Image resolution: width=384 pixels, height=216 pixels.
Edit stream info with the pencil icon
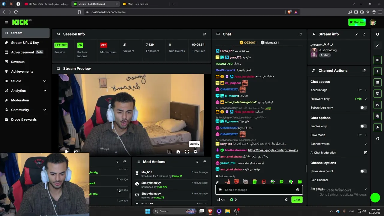pyautogui.click(x=357, y=34)
